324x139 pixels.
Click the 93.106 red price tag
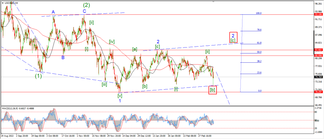(318, 14)
